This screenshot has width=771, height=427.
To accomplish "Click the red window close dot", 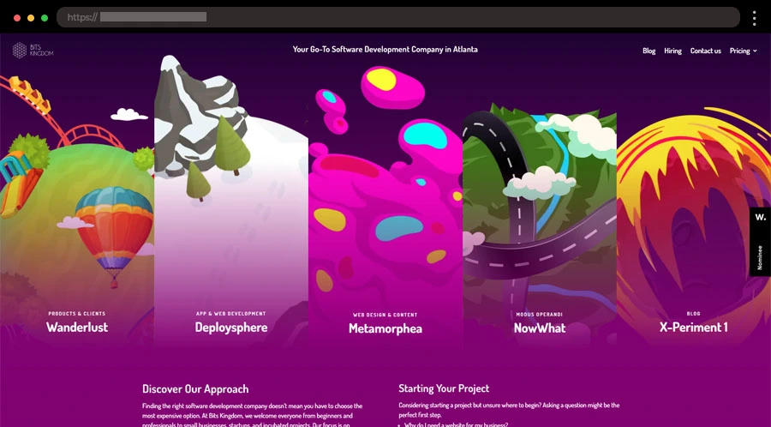I will [17, 17].
